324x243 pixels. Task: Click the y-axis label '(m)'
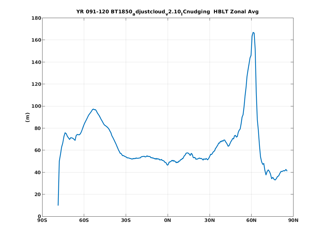click(27, 117)
